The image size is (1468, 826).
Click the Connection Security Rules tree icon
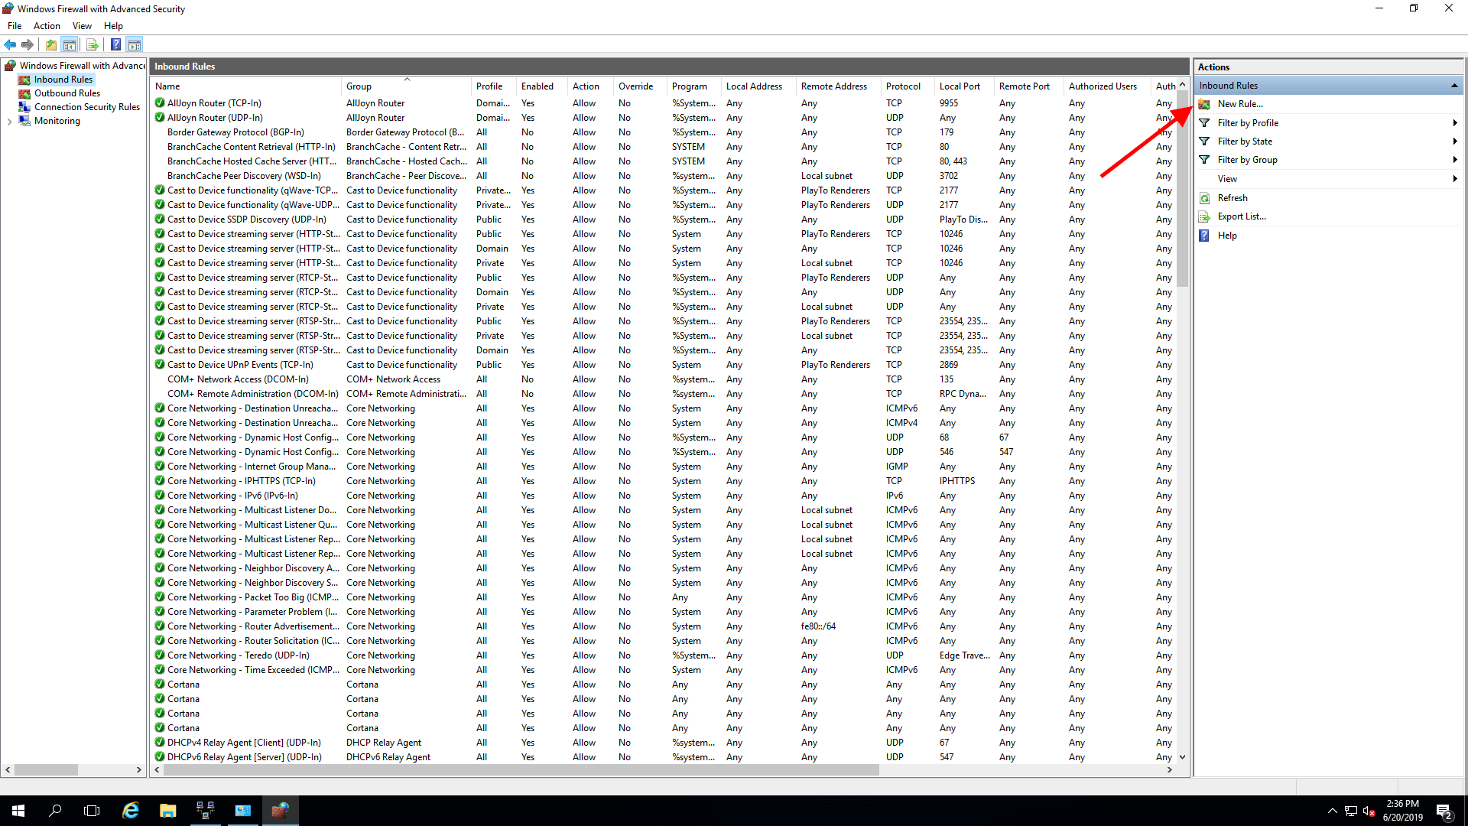click(x=24, y=107)
